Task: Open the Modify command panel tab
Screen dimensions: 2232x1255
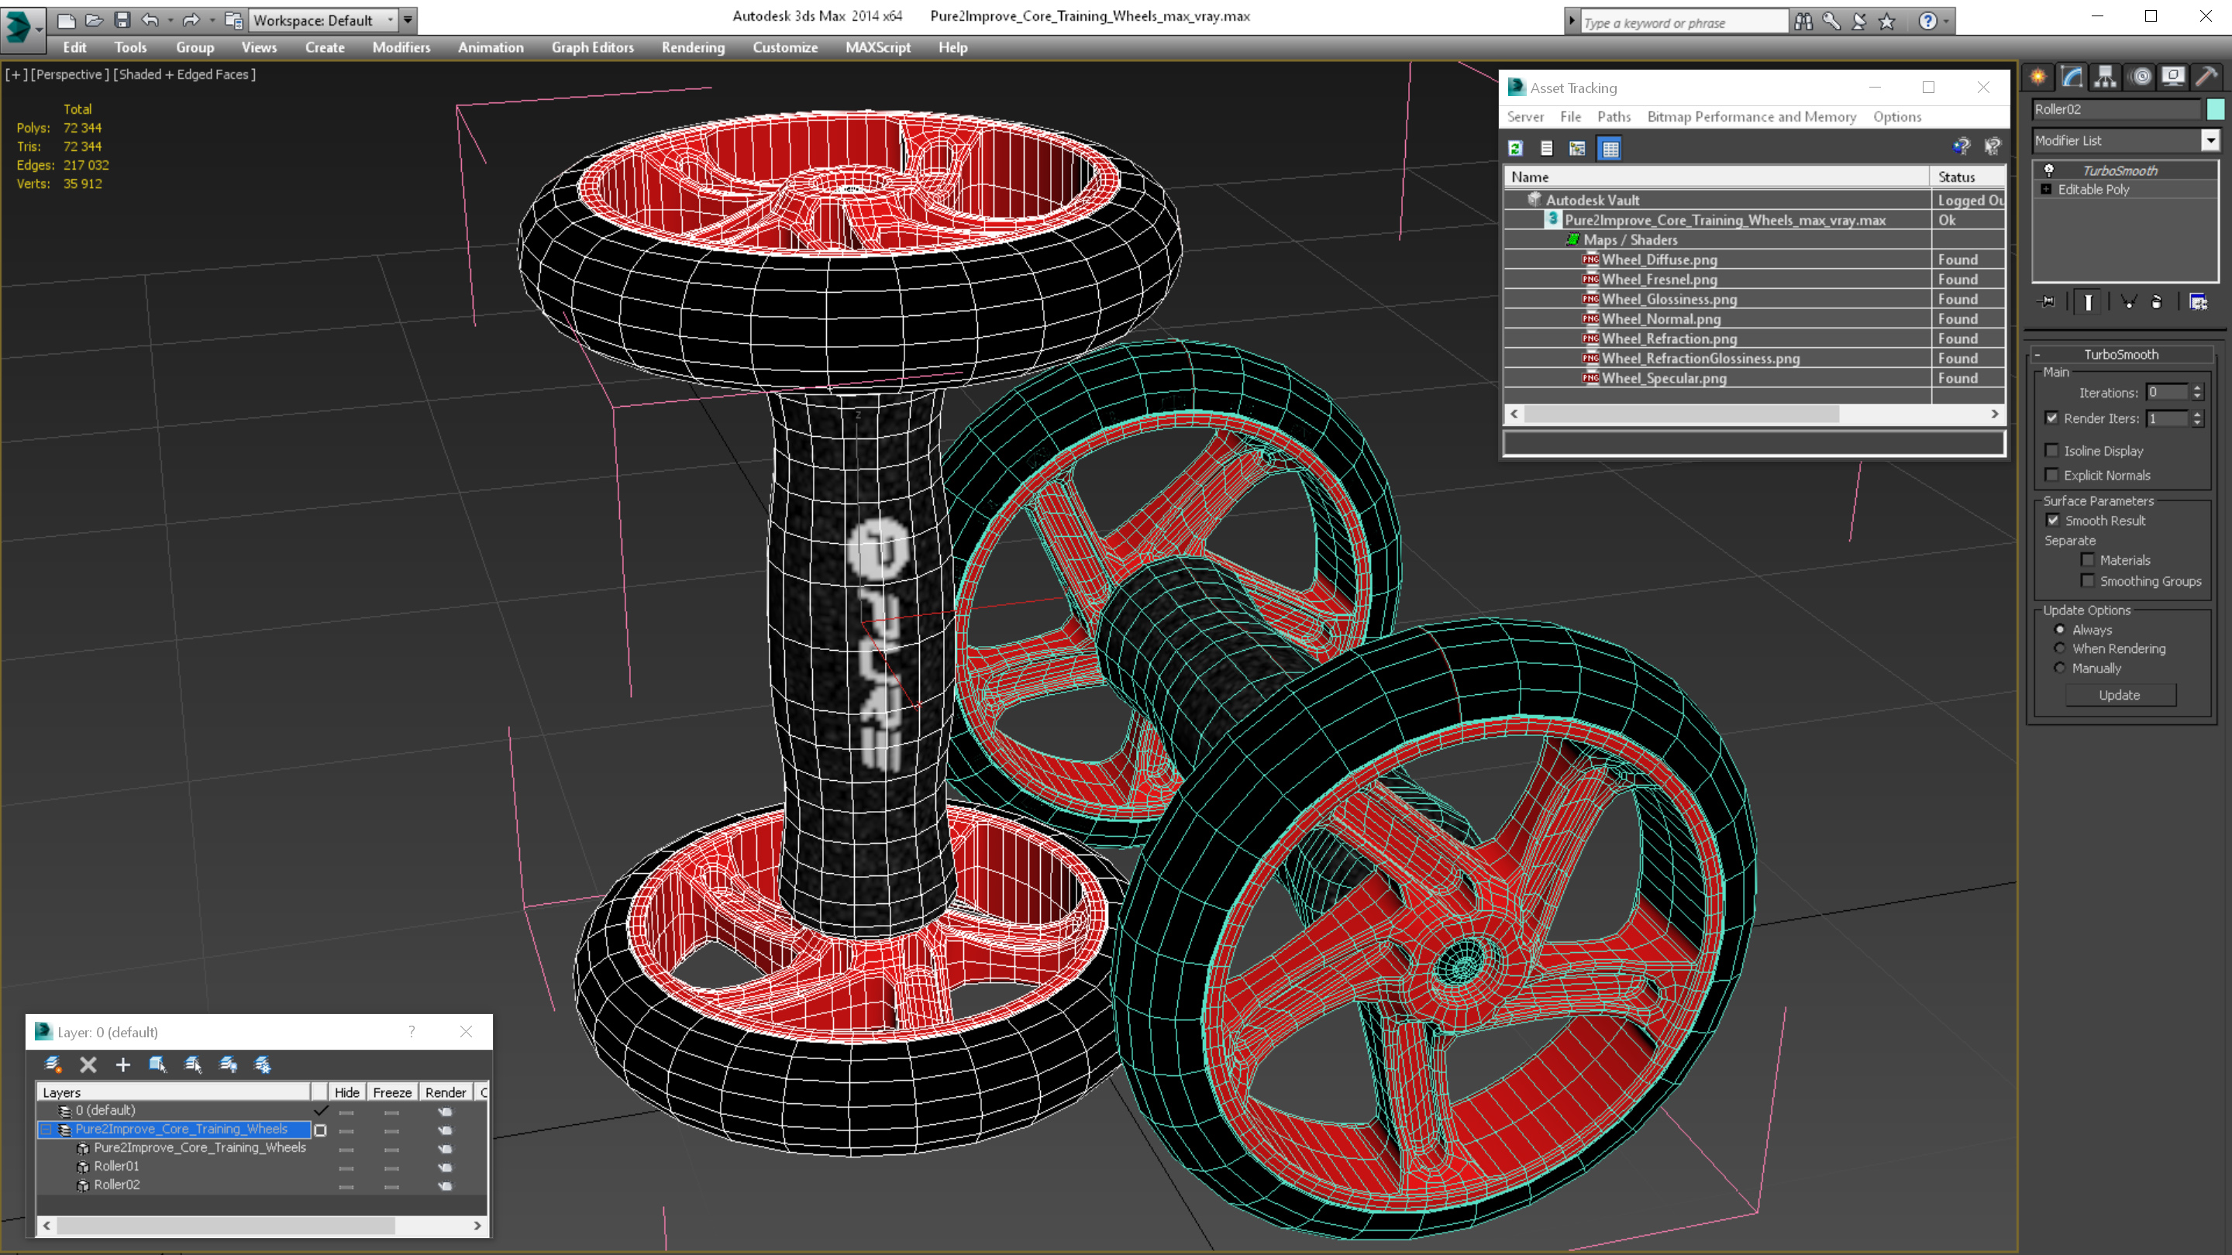Action: point(2072,77)
